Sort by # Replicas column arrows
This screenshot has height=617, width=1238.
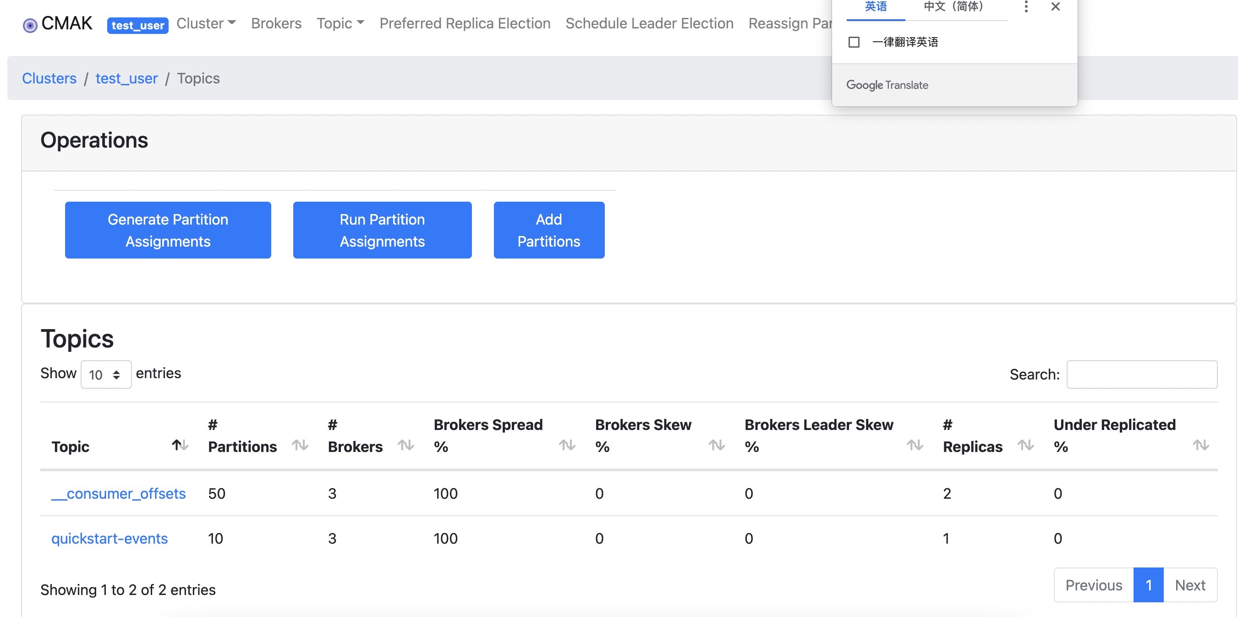coord(1025,445)
